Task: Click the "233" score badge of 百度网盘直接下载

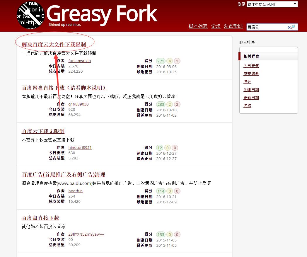Action: coord(161,104)
